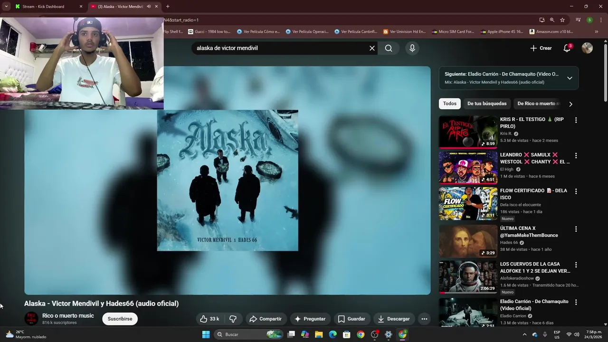Screen dimensions: 608x342
Task: Open Amazon.com: z10 bl... bookmark
Action: (551, 32)
